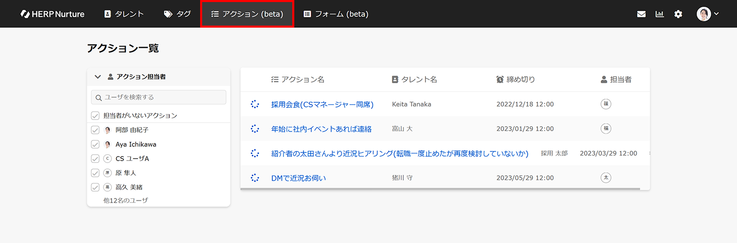
Task: Click the horizontal scrollbar under the action table
Action: tap(440, 189)
